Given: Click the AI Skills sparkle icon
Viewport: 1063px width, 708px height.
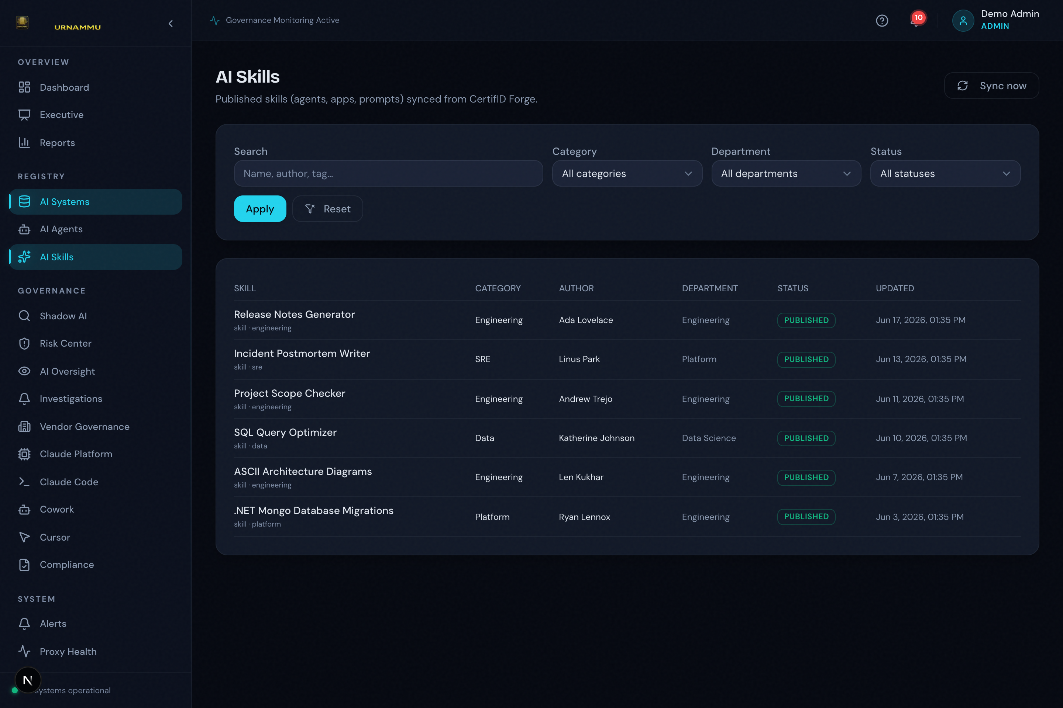Looking at the screenshot, I should tap(24, 257).
